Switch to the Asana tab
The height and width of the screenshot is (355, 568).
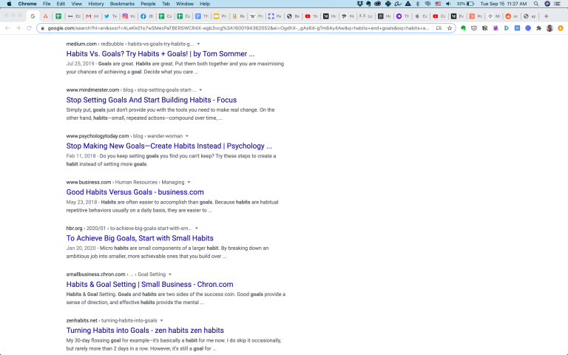(x=46, y=16)
